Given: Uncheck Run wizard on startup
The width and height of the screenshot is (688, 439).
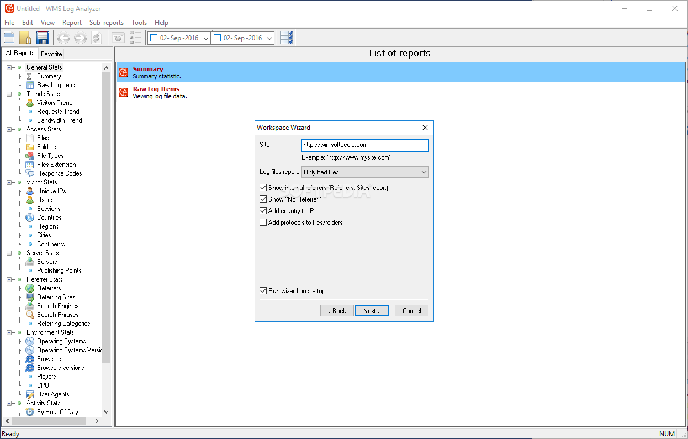Looking at the screenshot, I should click(x=263, y=291).
